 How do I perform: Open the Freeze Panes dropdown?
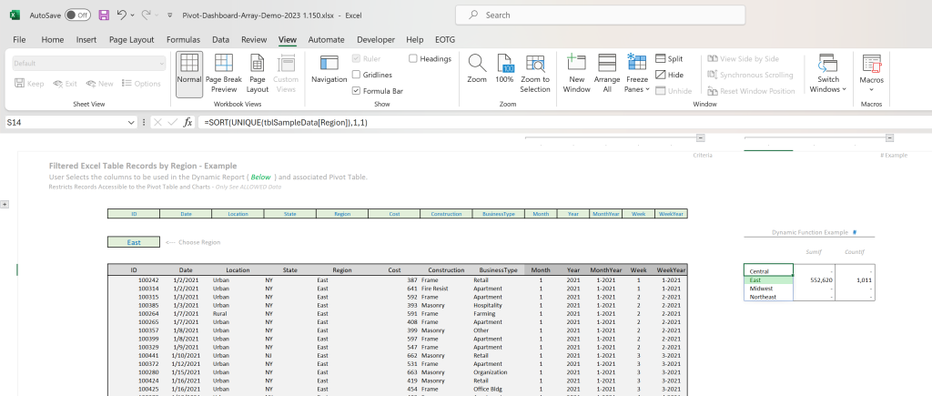[636, 75]
